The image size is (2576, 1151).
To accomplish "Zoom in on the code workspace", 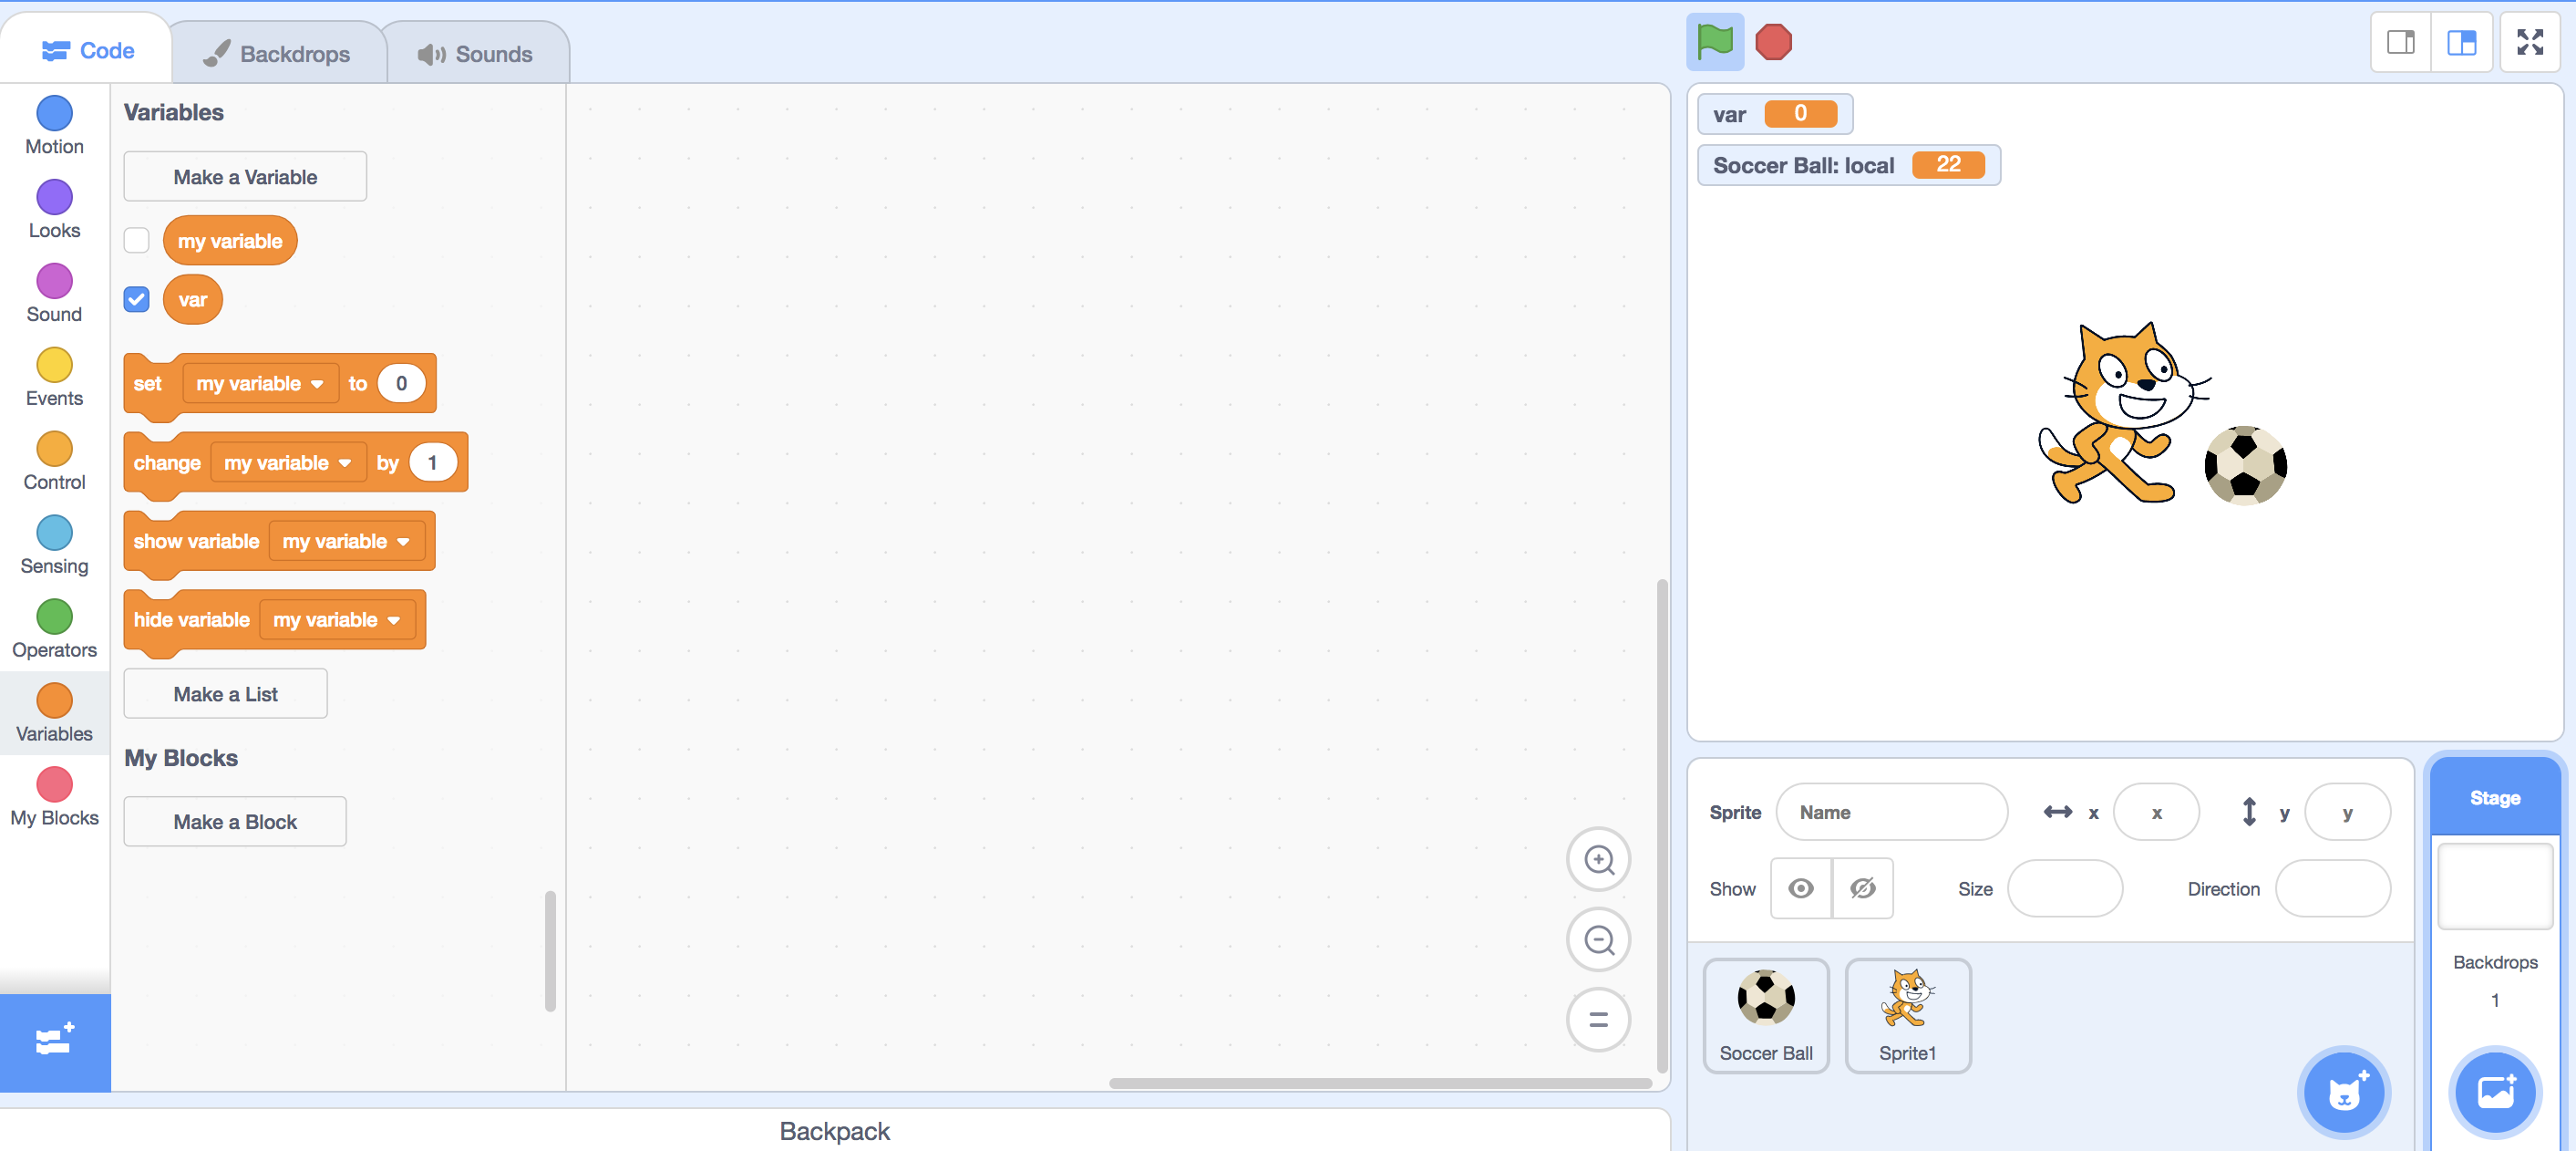I will coord(1598,860).
